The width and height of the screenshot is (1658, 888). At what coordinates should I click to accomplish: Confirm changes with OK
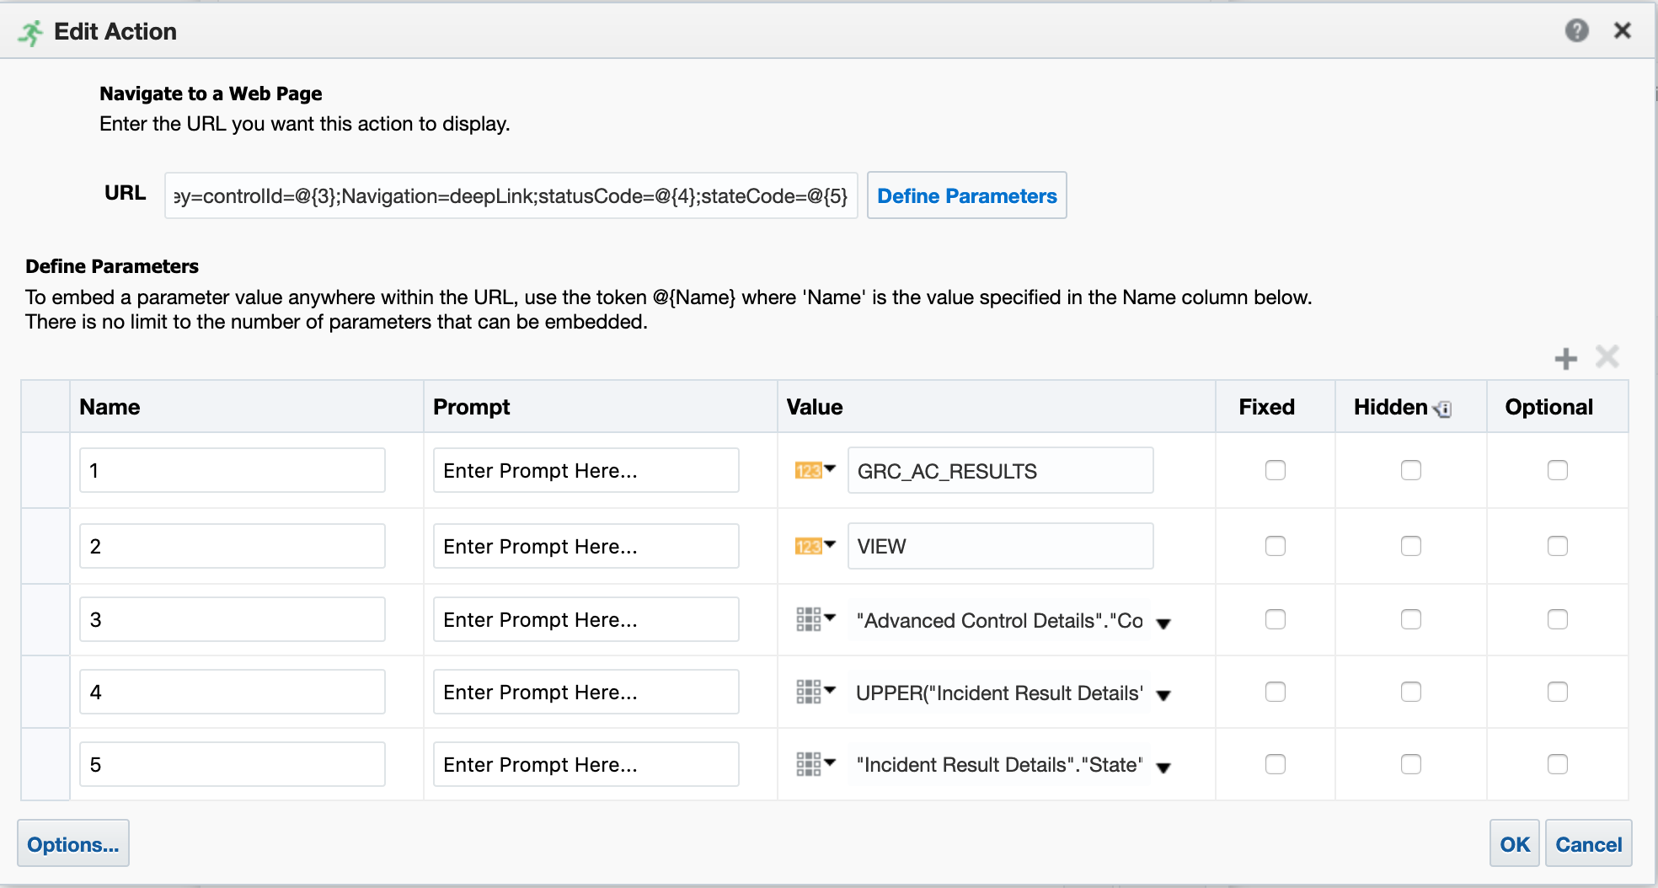pos(1514,843)
